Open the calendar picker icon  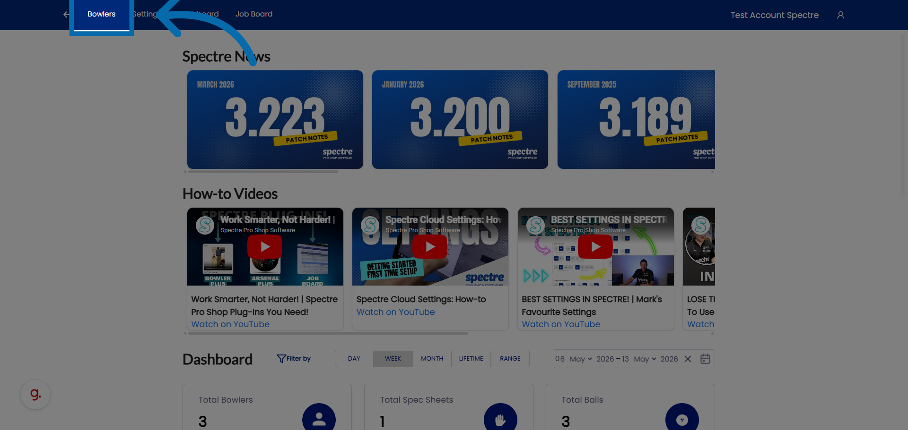pos(705,359)
